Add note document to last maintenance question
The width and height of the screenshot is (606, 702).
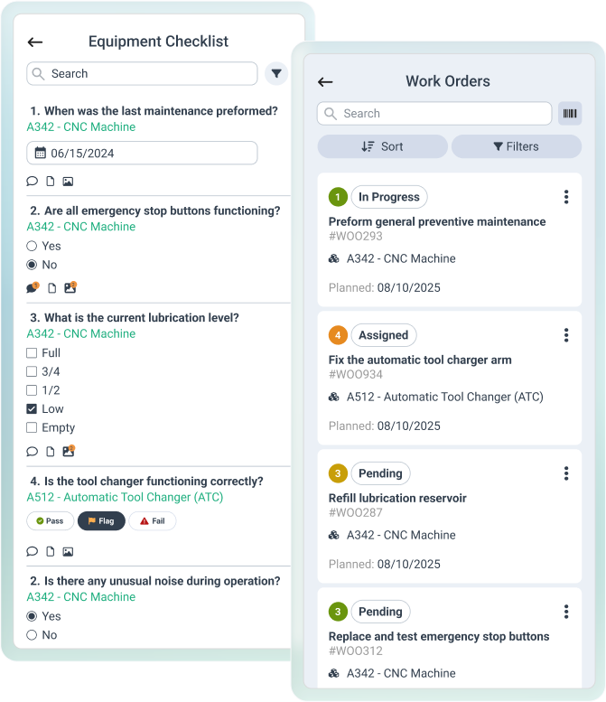pyautogui.click(x=51, y=181)
